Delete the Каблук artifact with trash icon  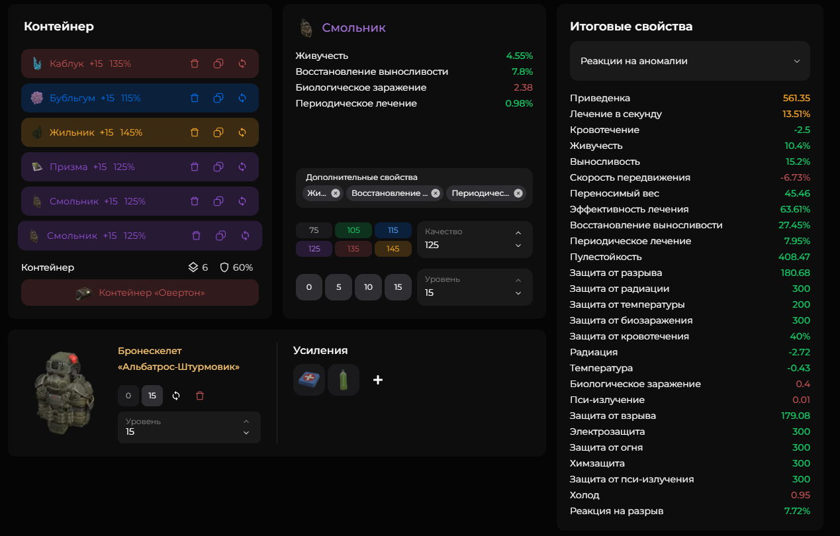pyautogui.click(x=195, y=64)
